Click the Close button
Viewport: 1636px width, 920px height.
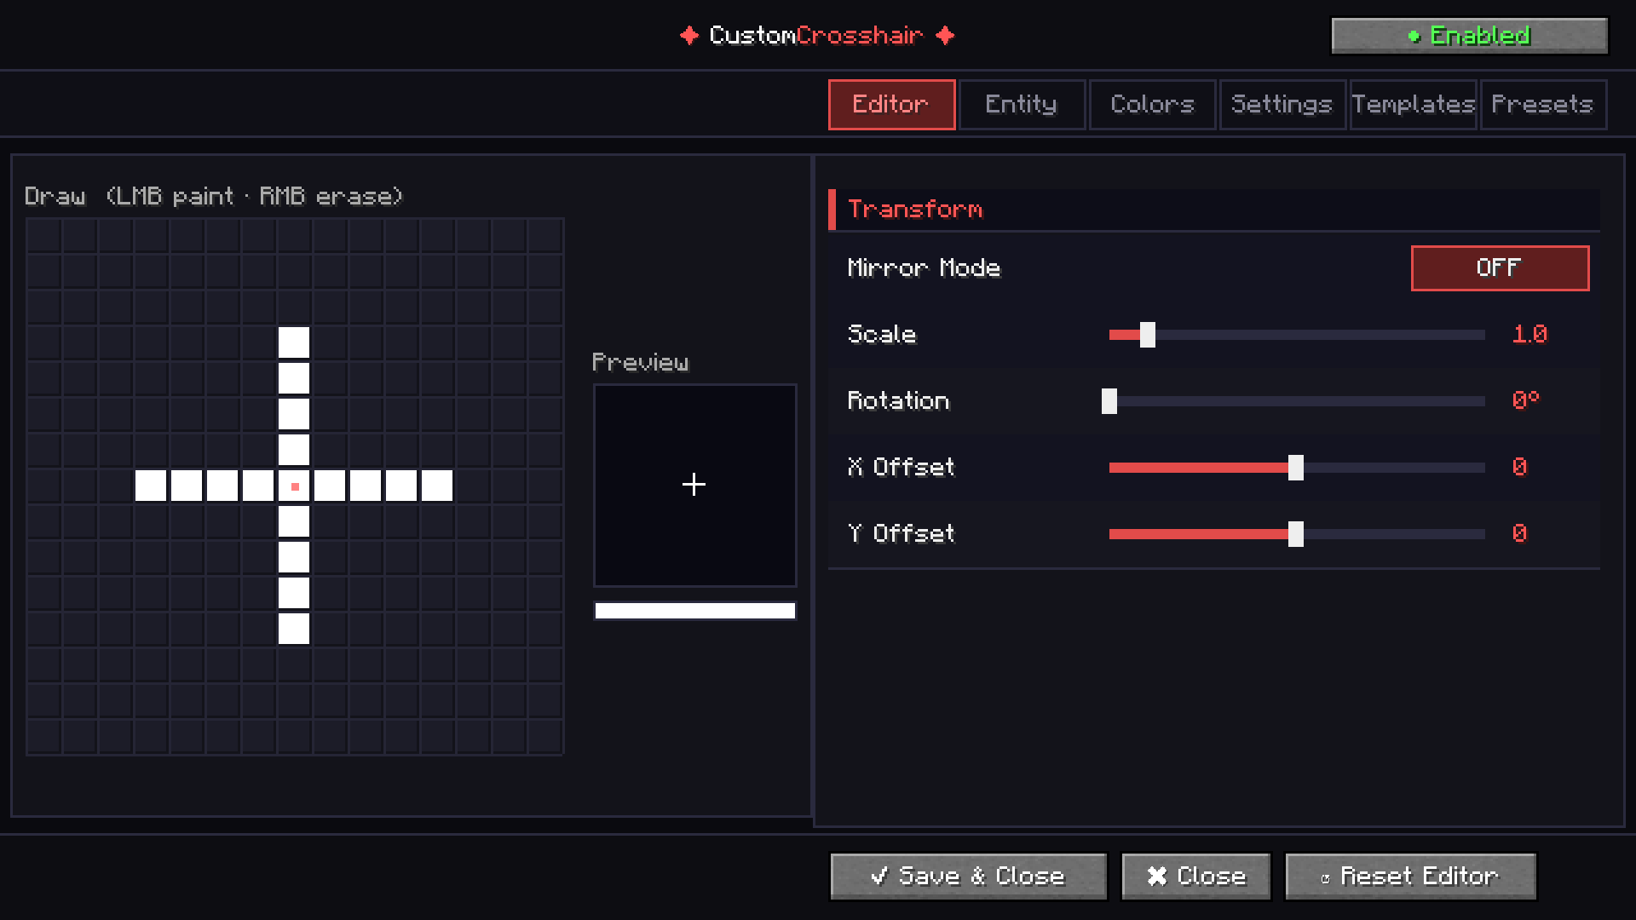tap(1195, 877)
